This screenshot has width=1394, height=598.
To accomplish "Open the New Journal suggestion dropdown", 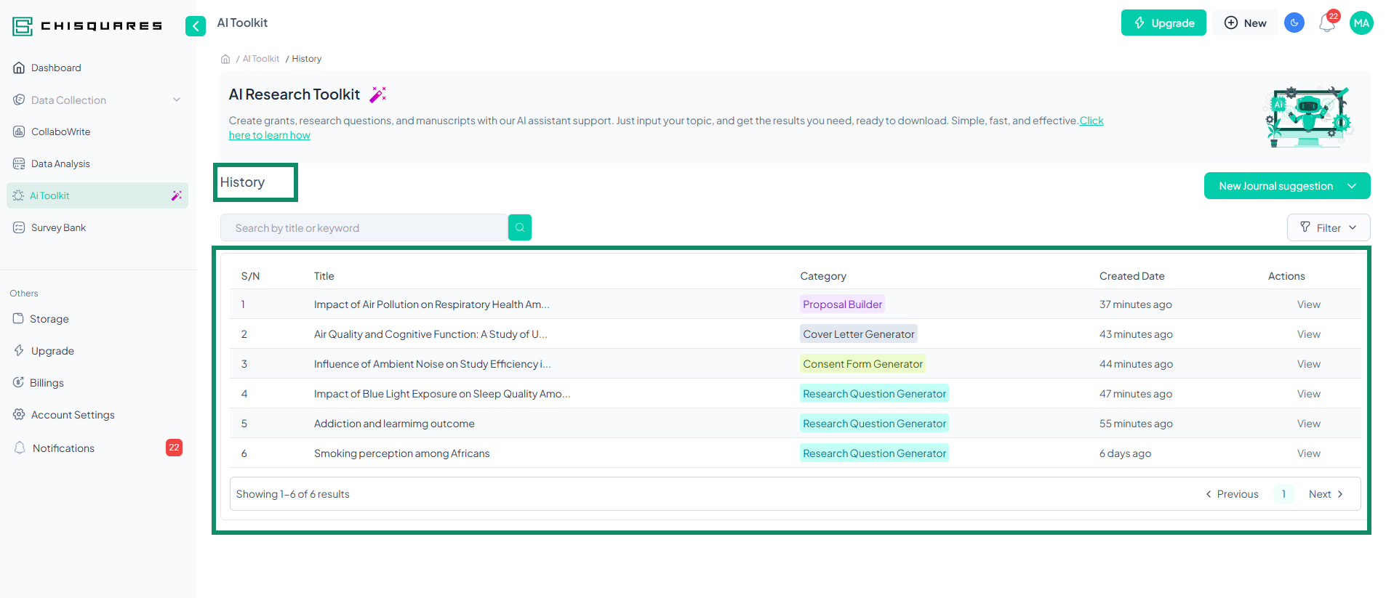I will pos(1286,186).
